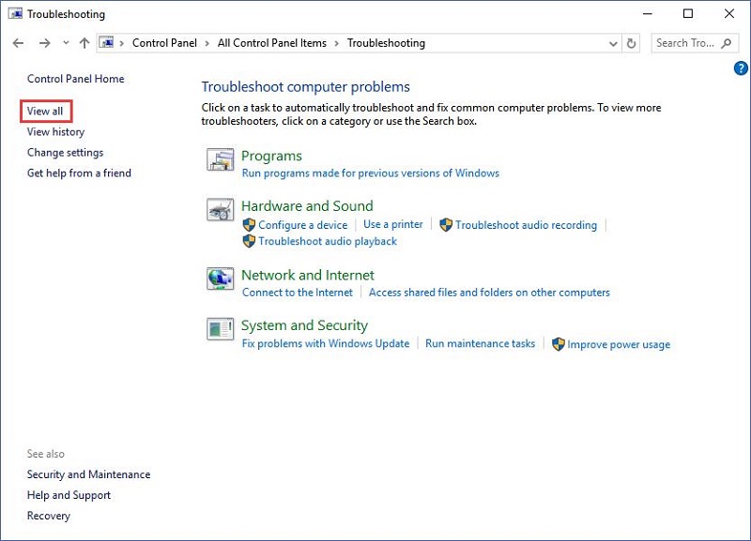The image size is (751, 541).
Task: Open the Programs troubleshooter category icon
Action: [x=220, y=159]
